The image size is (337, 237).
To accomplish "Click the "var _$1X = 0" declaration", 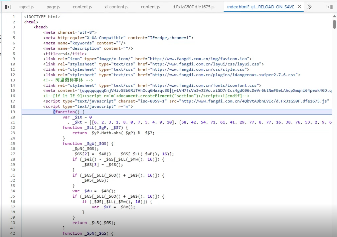I will pyautogui.click(x=77, y=117).
